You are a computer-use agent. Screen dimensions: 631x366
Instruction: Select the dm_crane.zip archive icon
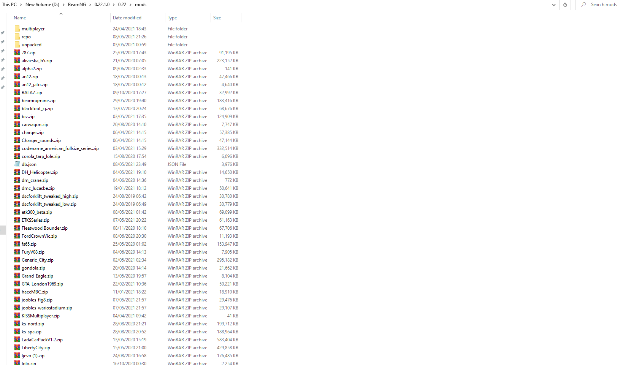17,180
